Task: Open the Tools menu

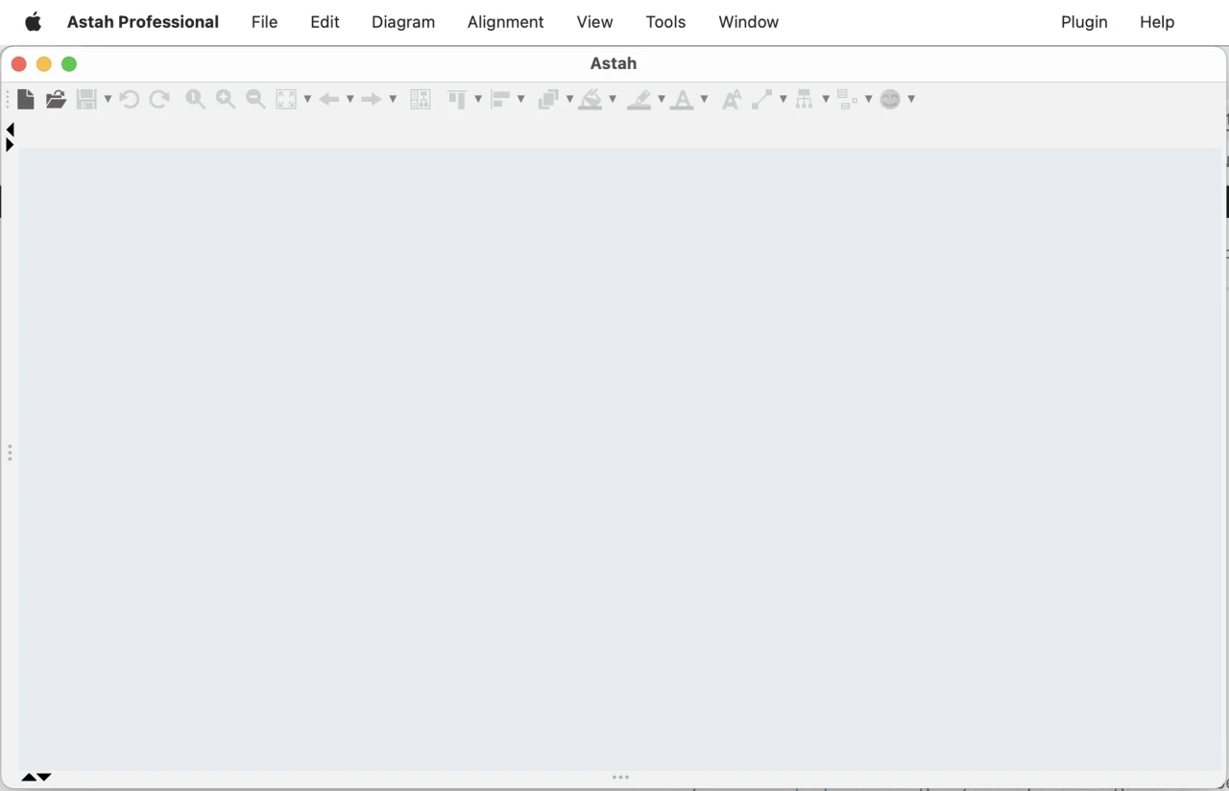Action: pyautogui.click(x=666, y=22)
